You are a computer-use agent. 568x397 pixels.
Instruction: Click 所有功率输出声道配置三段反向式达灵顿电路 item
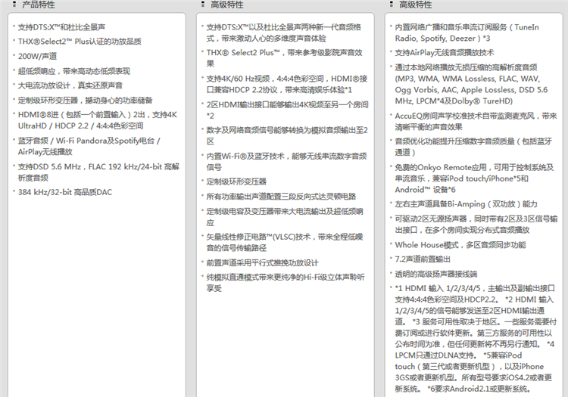[281, 197]
